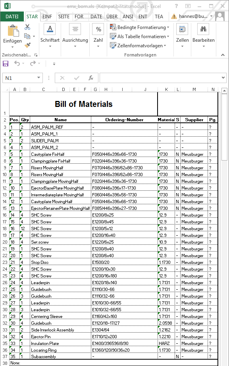Collapse the ribbon with the up chevron
The height and width of the screenshot is (366, 229).
click(x=223, y=55)
